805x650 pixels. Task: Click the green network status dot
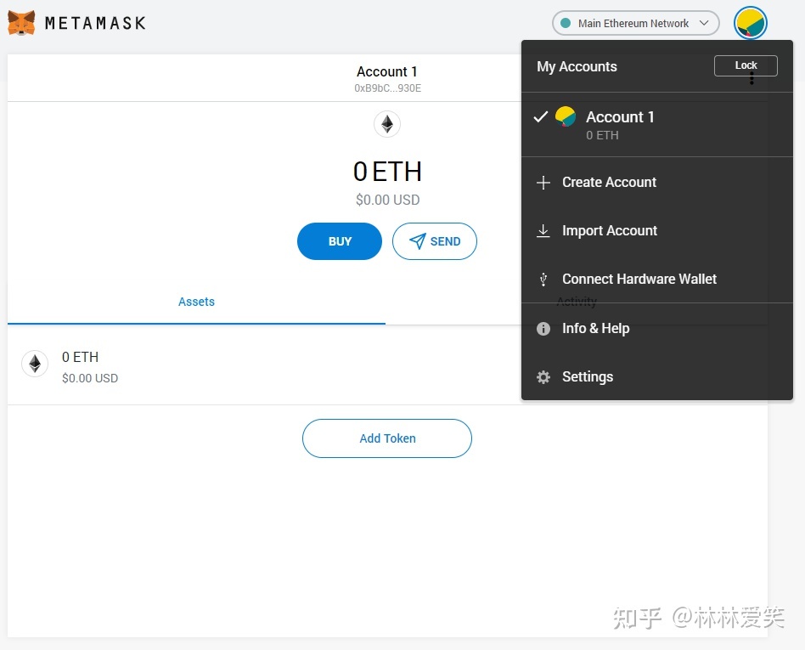[x=566, y=23]
